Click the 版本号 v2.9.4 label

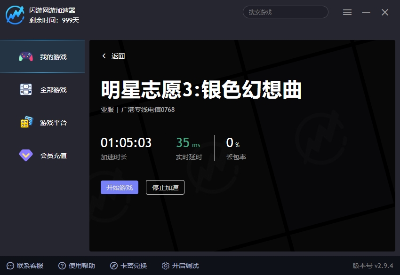pos(373,266)
